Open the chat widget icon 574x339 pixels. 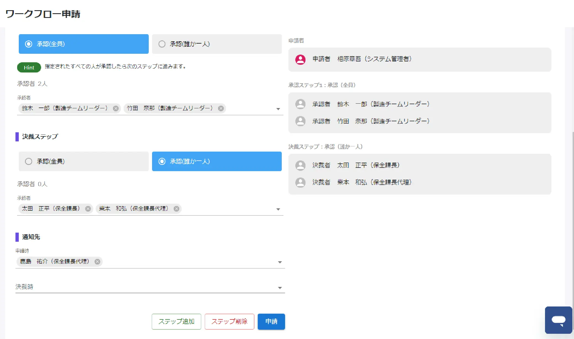558,320
